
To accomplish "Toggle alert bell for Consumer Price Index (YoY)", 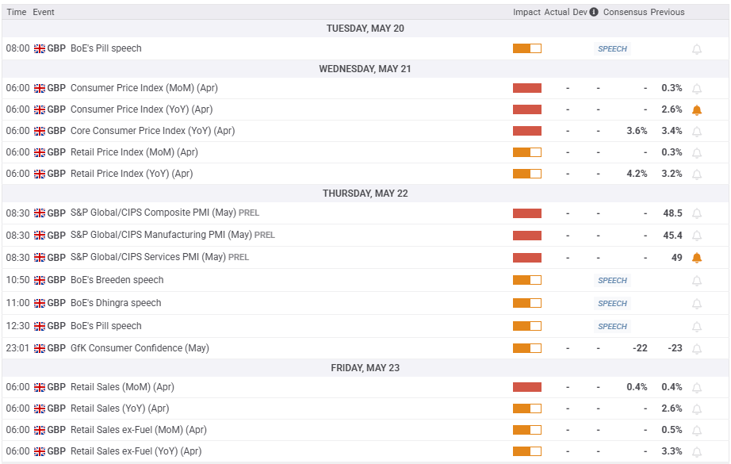I will click(697, 110).
